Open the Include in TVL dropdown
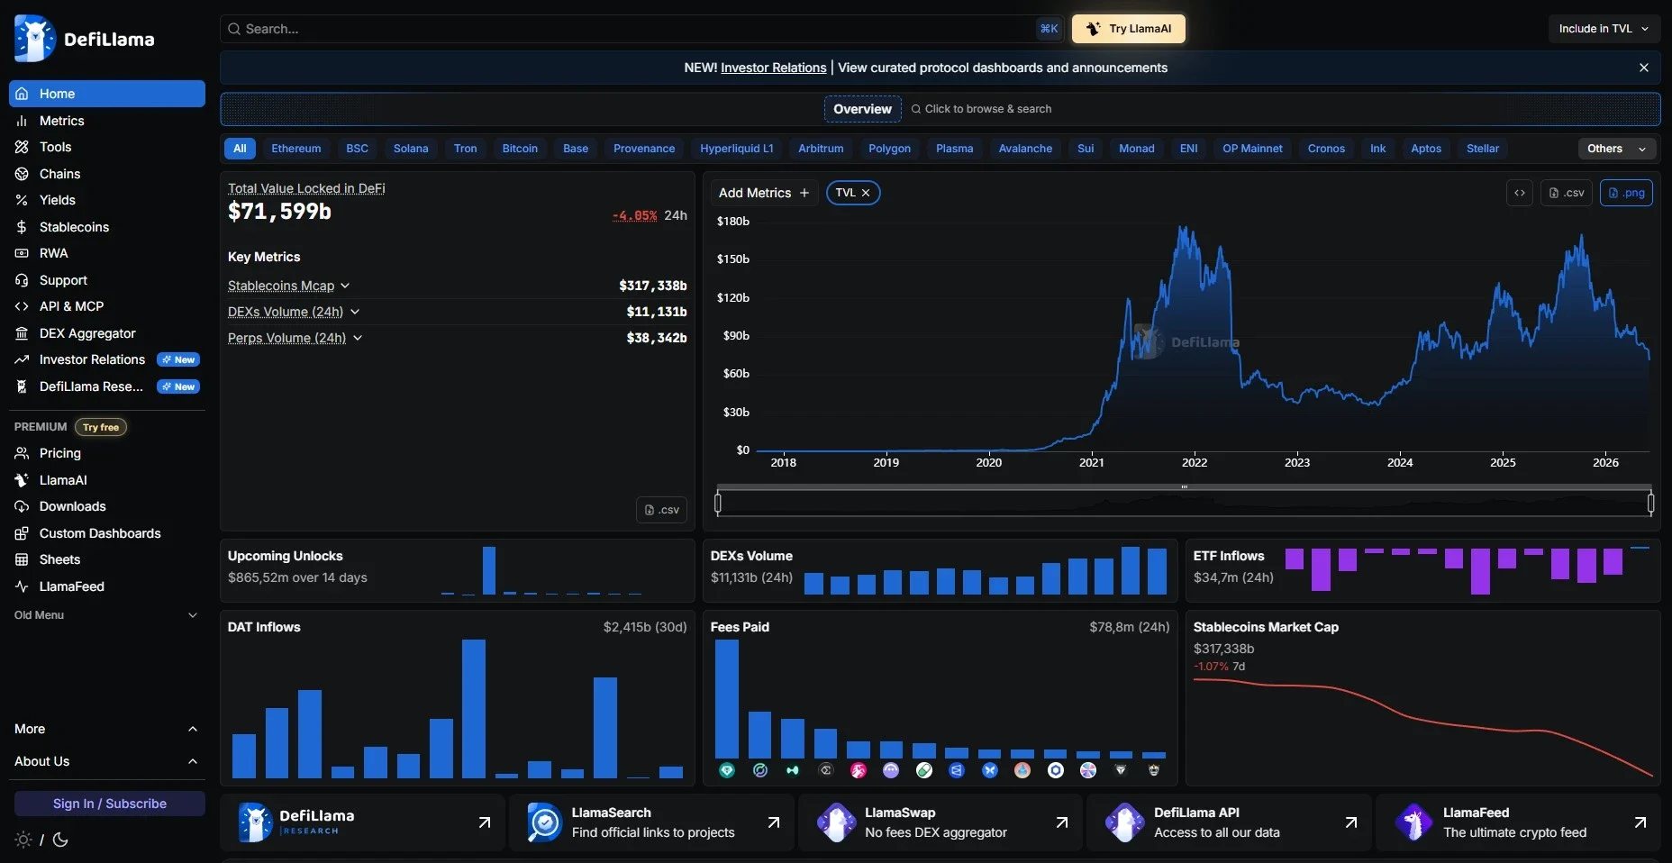The image size is (1672, 863). click(x=1604, y=29)
